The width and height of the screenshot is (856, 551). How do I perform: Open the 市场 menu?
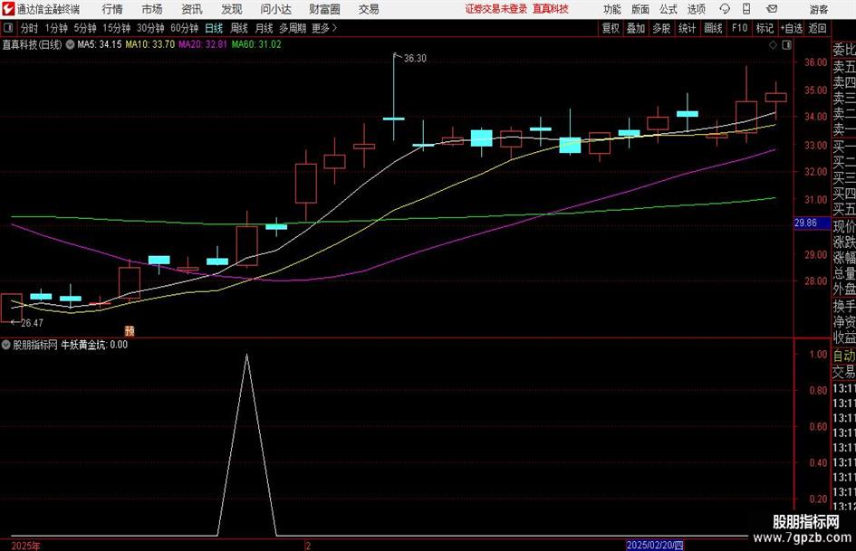pyautogui.click(x=152, y=9)
